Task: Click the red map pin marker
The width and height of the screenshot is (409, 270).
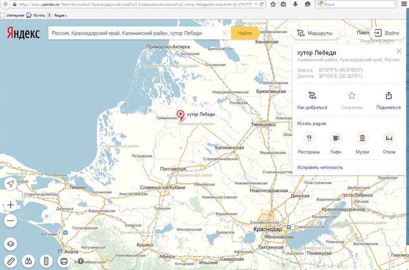Action: (180, 116)
